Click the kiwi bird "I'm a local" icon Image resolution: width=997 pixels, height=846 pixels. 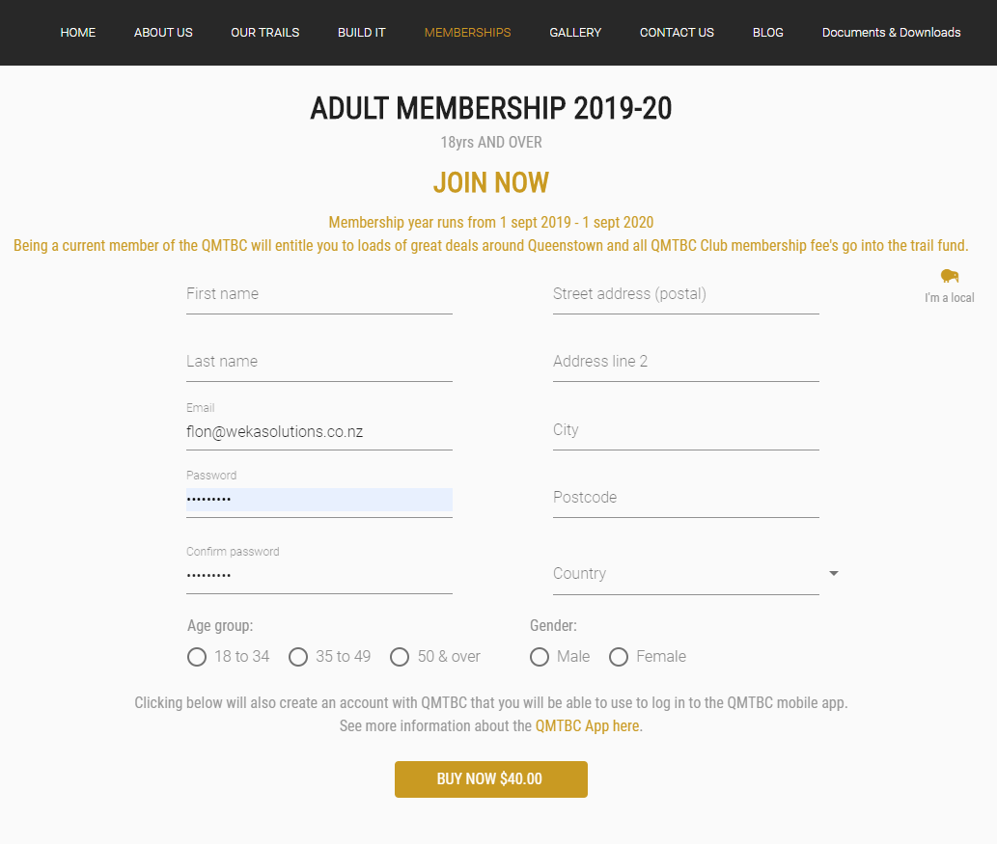(x=950, y=276)
